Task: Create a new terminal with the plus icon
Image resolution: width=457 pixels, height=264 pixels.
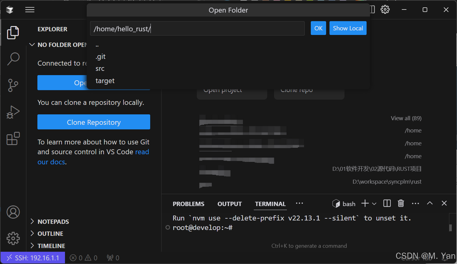Action: tap(365, 203)
